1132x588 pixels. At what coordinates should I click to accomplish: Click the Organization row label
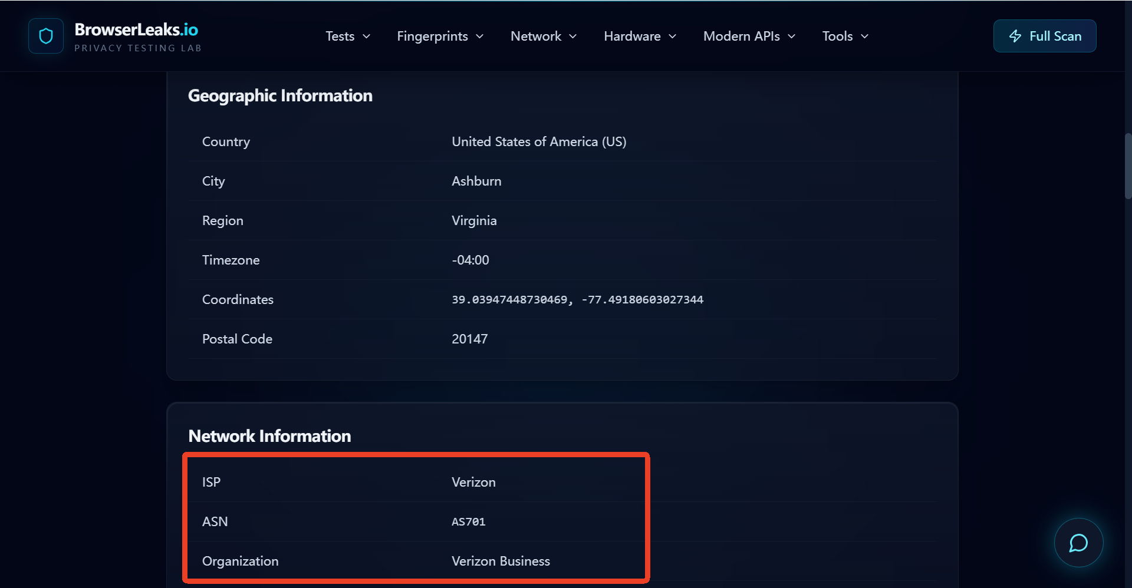point(240,561)
